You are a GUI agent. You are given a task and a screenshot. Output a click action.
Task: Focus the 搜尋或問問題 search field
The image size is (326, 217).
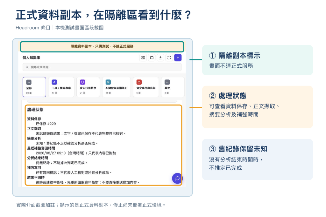coord(102,67)
